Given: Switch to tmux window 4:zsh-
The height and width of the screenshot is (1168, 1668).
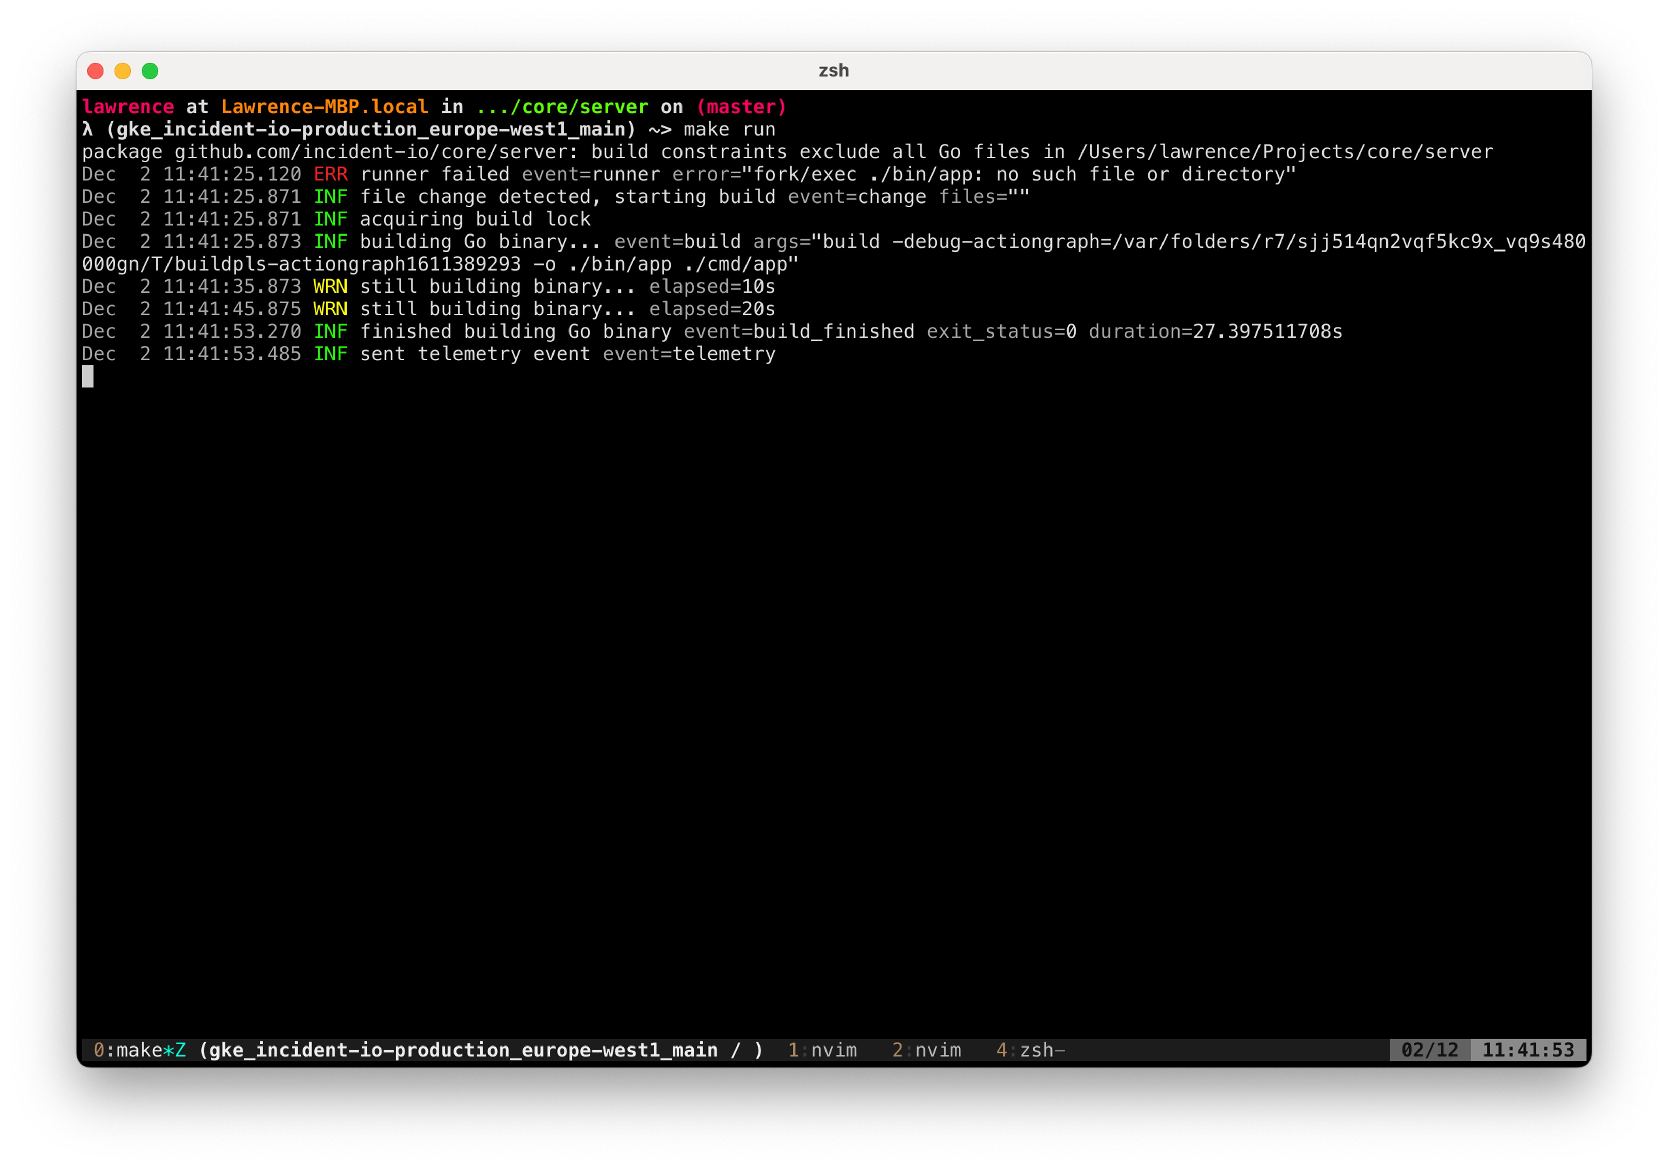Looking at the screenshot, I should point(1030,1050).
